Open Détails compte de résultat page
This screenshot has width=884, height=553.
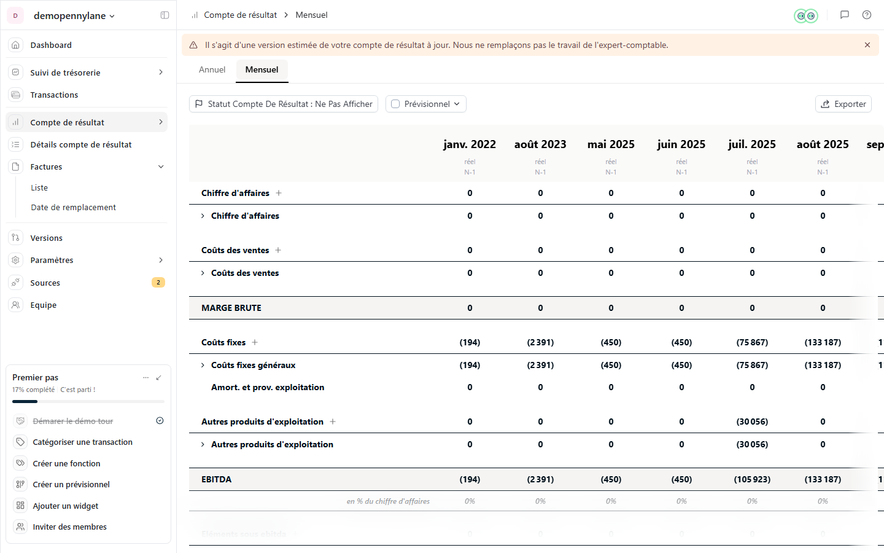point(87,144)
